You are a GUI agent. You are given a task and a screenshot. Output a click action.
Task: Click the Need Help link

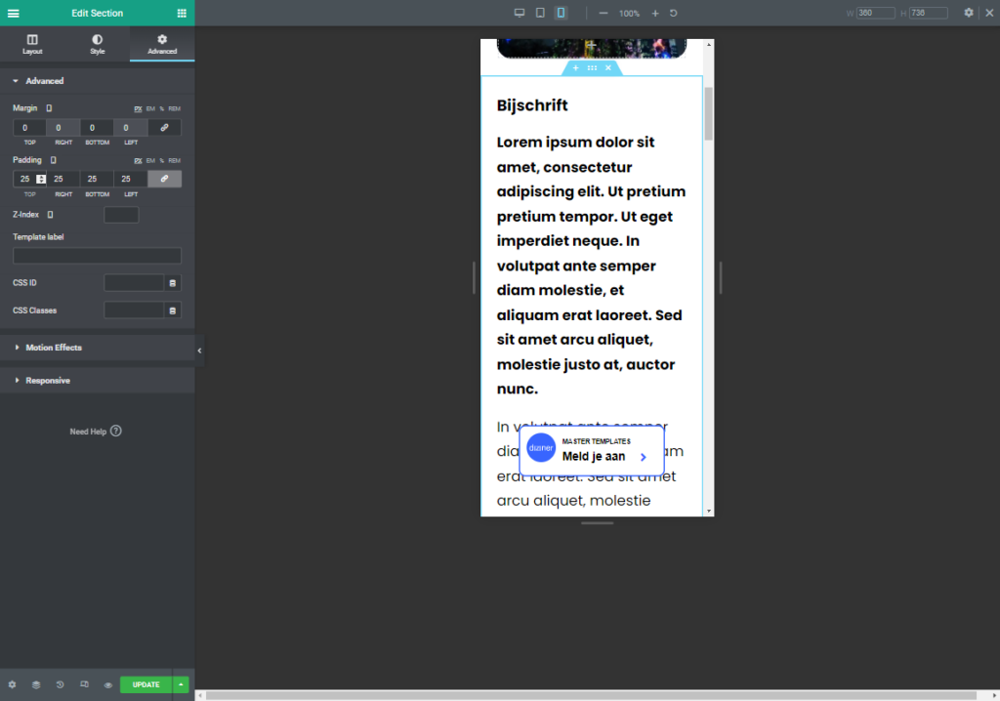click(x=95, y=432)
